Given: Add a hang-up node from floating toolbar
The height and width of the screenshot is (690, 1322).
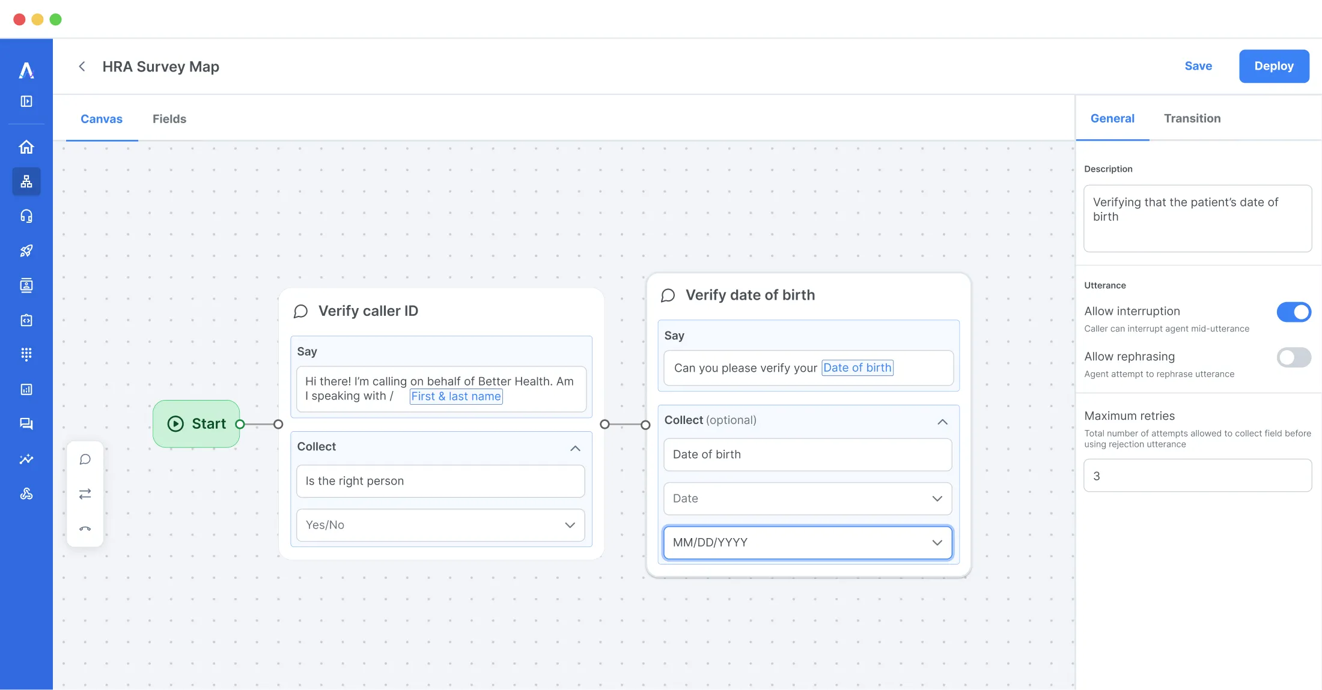Looking at the screenshot, I should [85, 528].
